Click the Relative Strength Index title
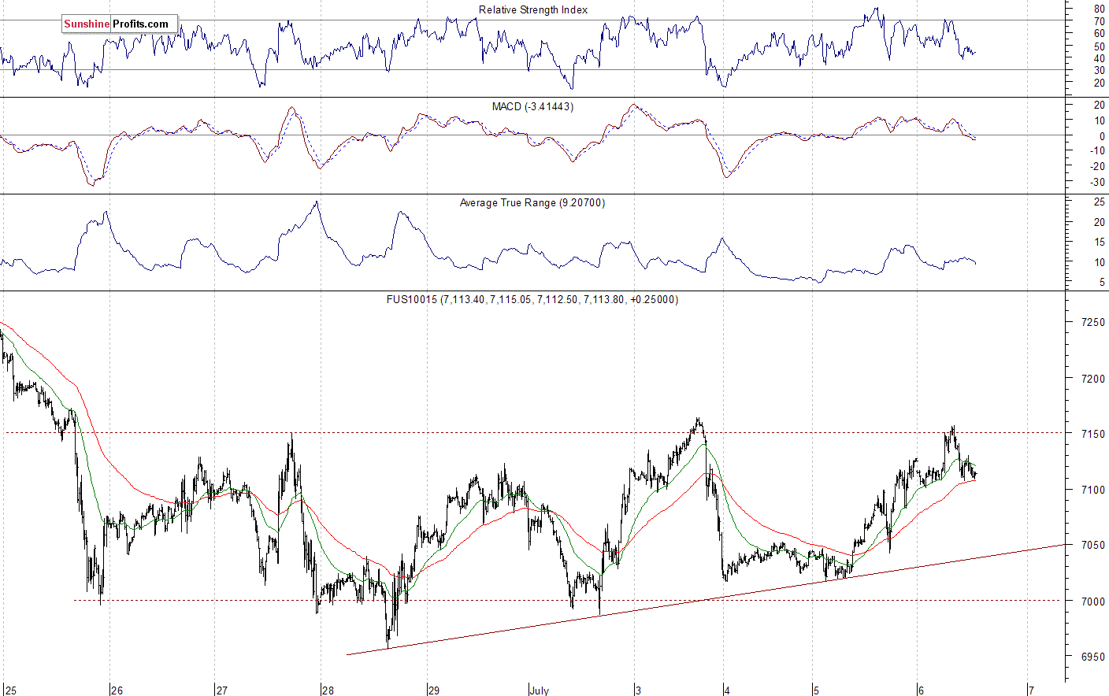 click(533, 10)
